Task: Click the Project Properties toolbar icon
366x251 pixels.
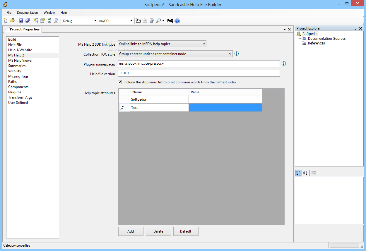Action: point(43,20)
